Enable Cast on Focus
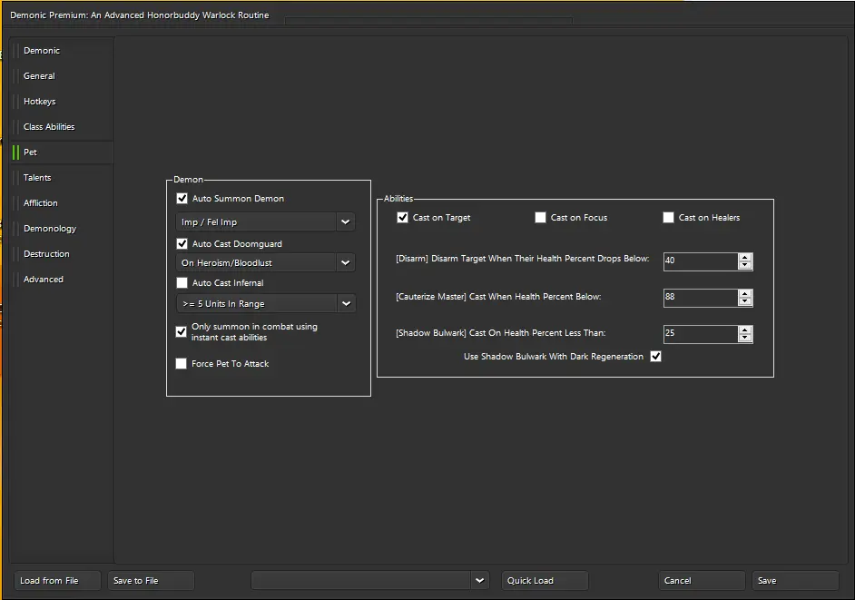Image resolution: width=855 pixels, height=600 pixels. (540, 218)
